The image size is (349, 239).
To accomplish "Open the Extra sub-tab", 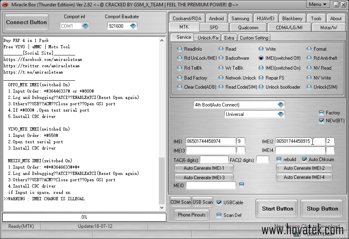I will point(229,38).
